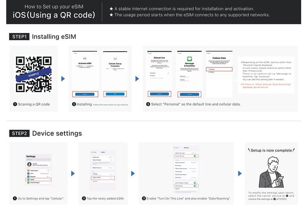This screenshot has height=205, width=307.
Task: Click the blue Wi-Fi icon in Settings list
Action: click(29, 174)
